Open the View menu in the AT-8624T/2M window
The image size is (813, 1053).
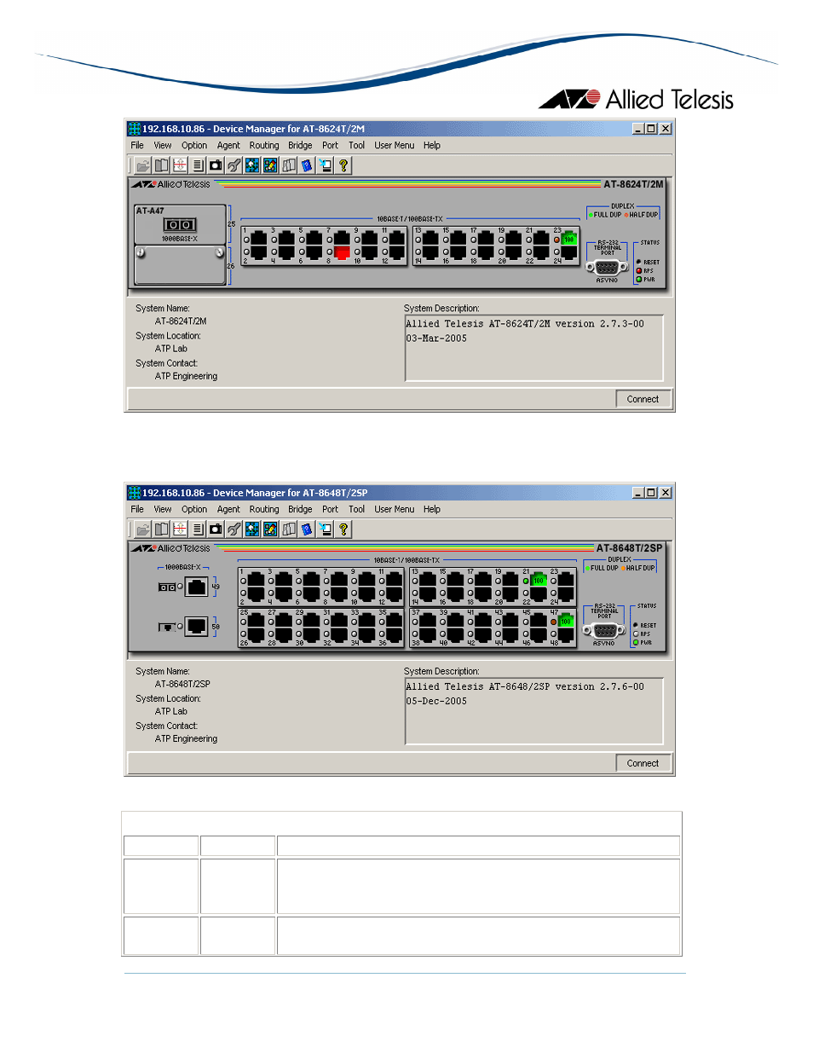[x=163, y=146]
